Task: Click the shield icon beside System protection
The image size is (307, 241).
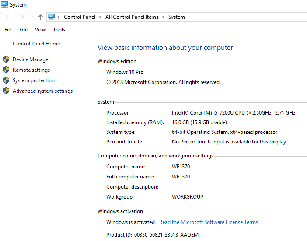Action: pos(6,80)
